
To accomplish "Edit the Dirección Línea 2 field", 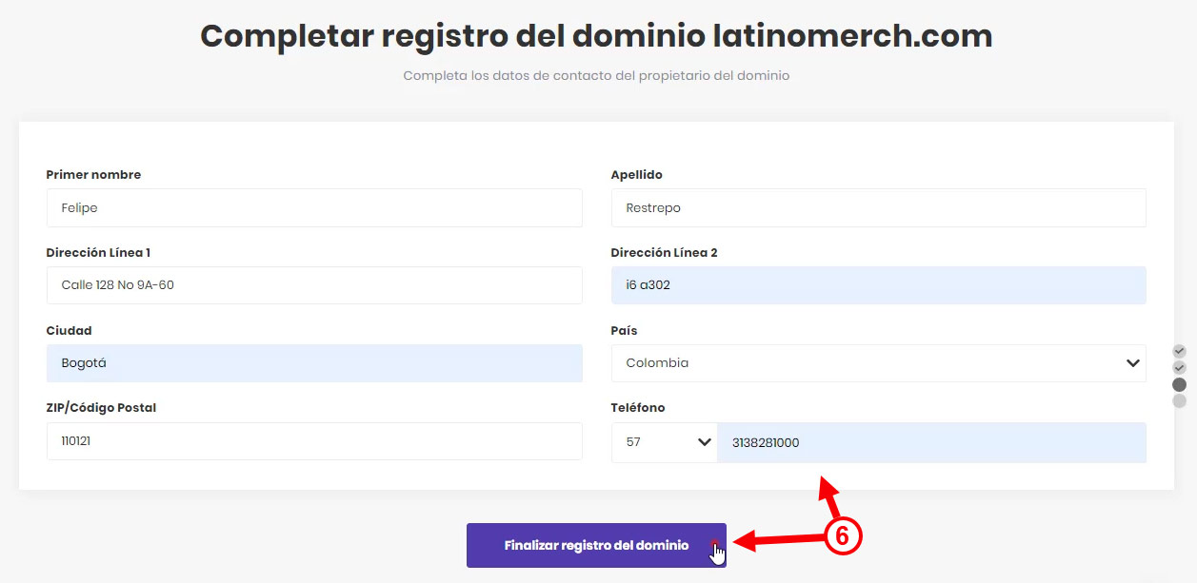I will (x=878, y=285).
